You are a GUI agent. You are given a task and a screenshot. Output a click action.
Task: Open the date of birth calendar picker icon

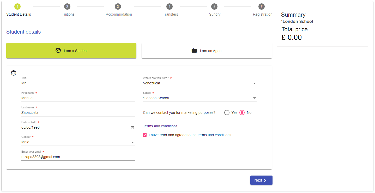[x=132, y=128]
